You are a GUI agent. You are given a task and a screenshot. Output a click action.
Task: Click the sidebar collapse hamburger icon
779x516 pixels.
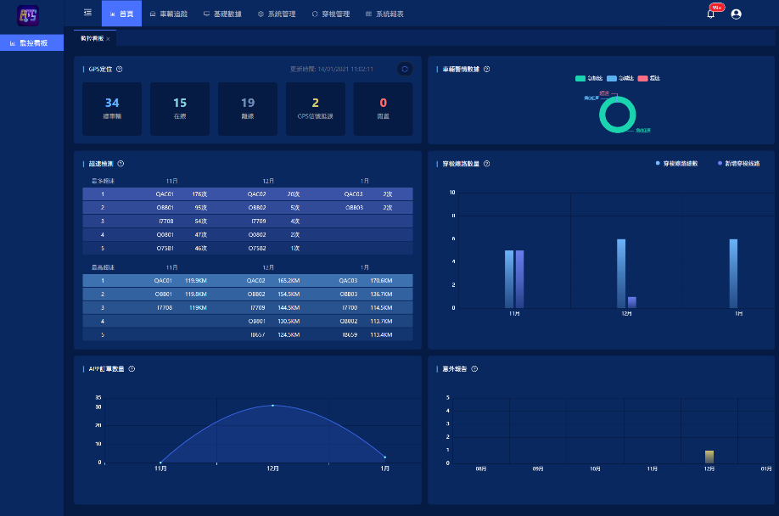pos(88,13)
